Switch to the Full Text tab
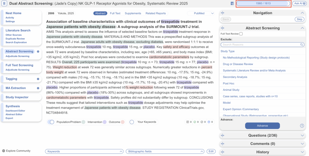 point(115,13)
